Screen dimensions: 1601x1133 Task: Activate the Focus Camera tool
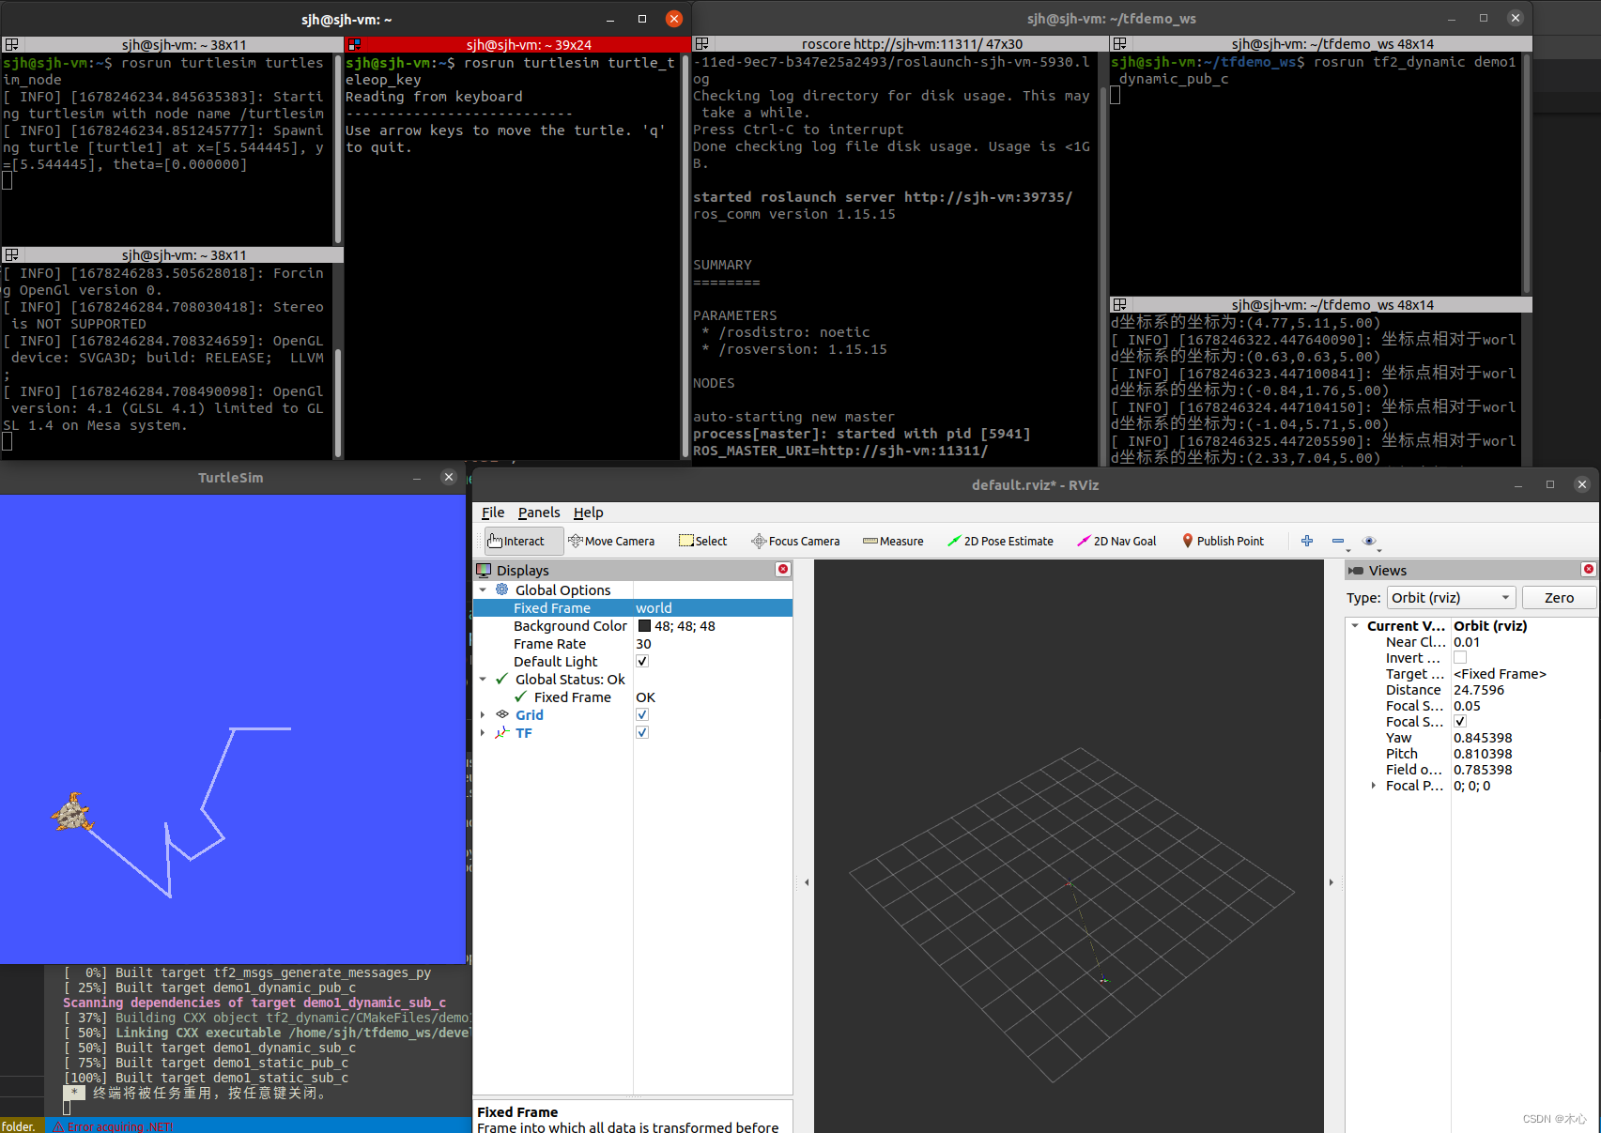pyautogui.click(x=795, y=541)
